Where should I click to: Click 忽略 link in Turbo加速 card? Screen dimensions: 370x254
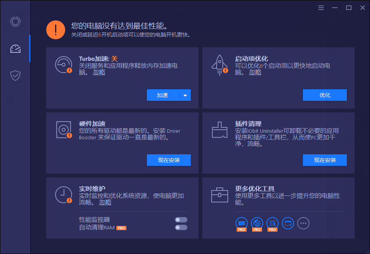tap(99, 72)
